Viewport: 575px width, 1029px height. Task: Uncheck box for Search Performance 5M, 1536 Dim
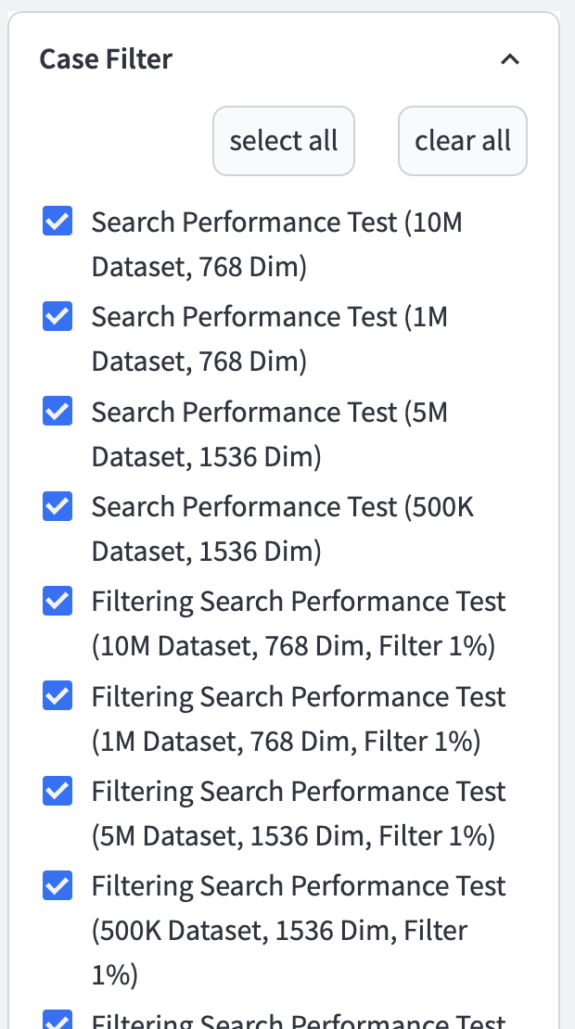point(57,412)
